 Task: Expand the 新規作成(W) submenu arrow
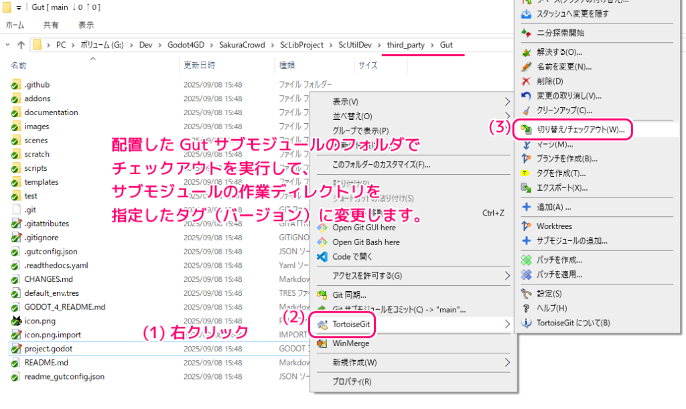(507, 363)
